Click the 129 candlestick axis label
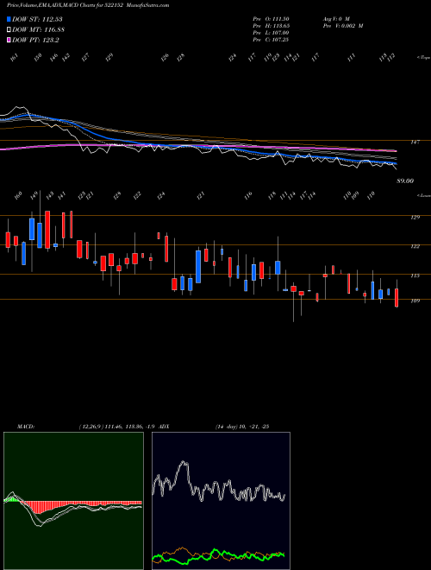 pyautogui.click(x=415, y=218)
